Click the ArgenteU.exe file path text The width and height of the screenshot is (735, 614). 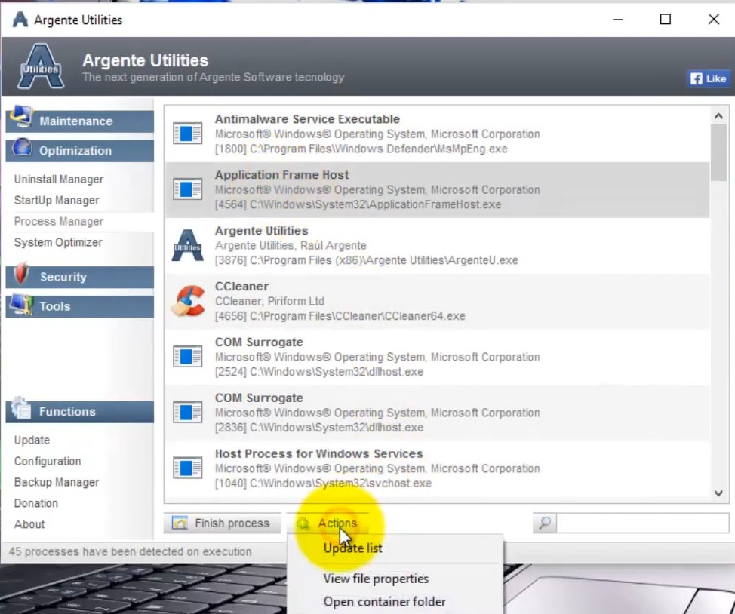coord(367,260)
